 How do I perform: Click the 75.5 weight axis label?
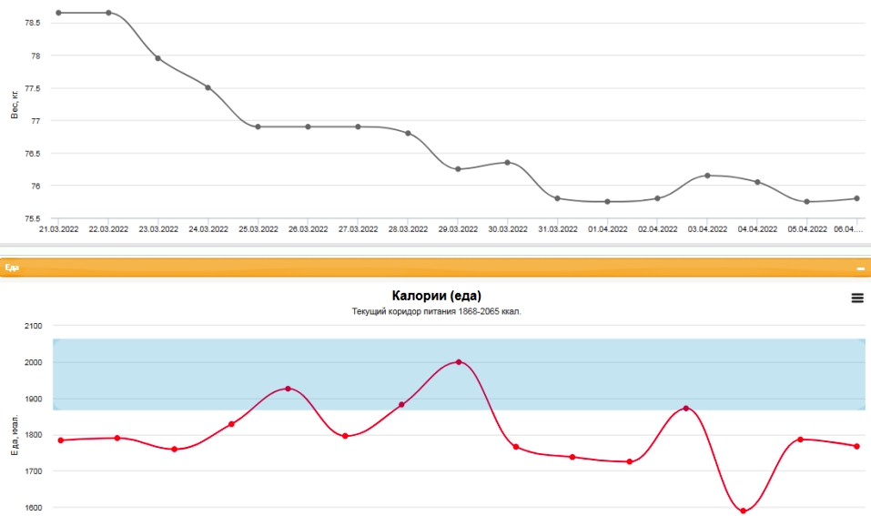[33, 218]
